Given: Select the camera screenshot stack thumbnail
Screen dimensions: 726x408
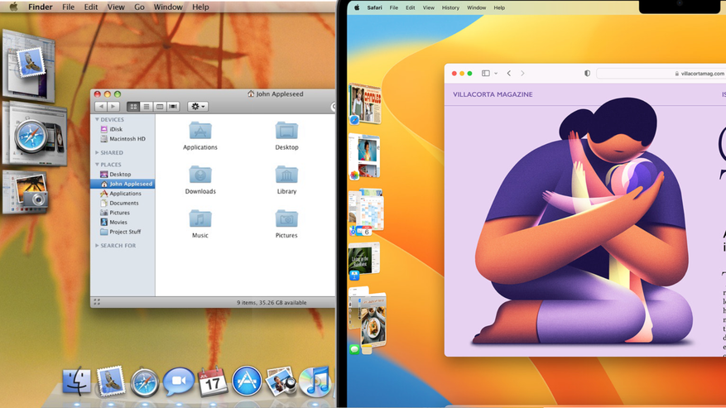Looking at the screenshot, I should pos(26,192).
